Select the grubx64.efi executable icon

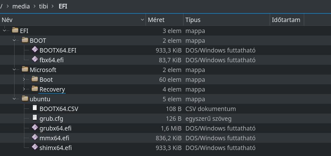point(35,128)
